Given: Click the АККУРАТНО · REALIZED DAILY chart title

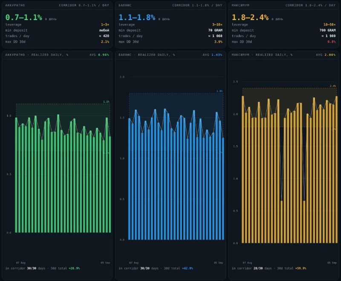Looking at the screenshot, I should click(37, 55).
